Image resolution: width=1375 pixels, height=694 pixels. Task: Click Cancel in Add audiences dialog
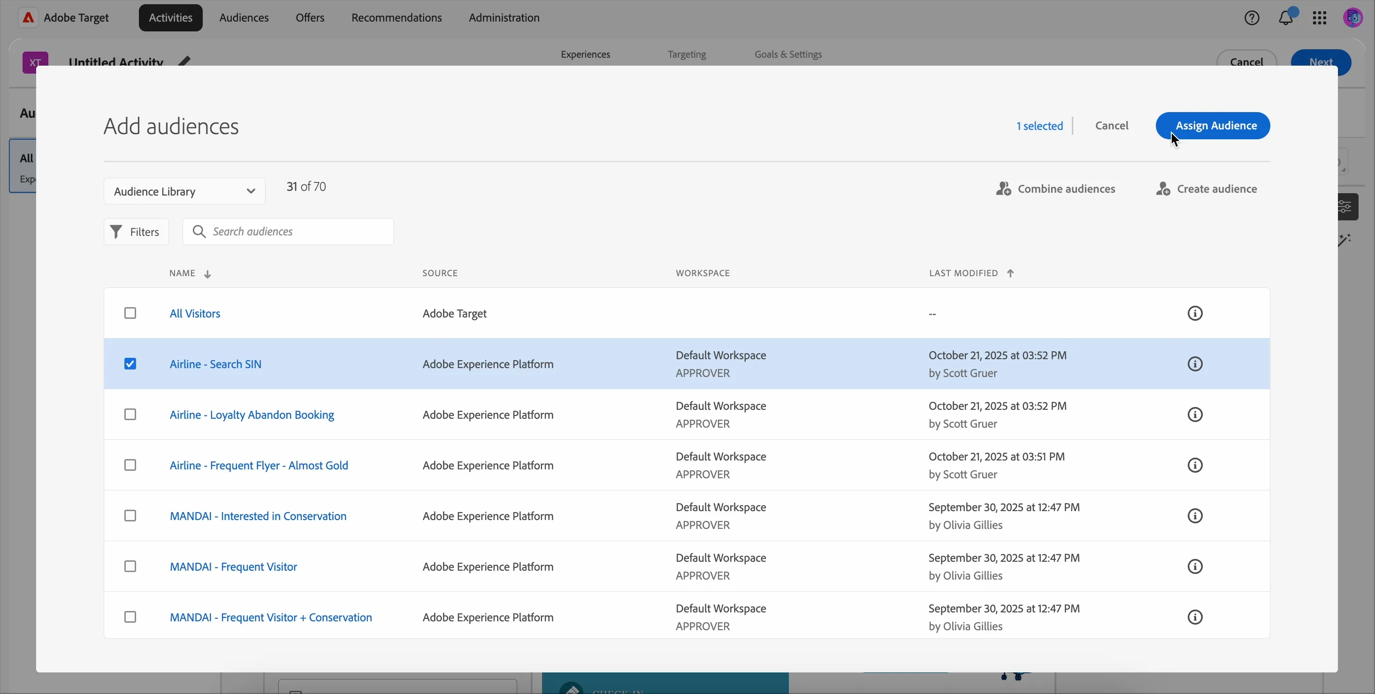coord(1112,125)
